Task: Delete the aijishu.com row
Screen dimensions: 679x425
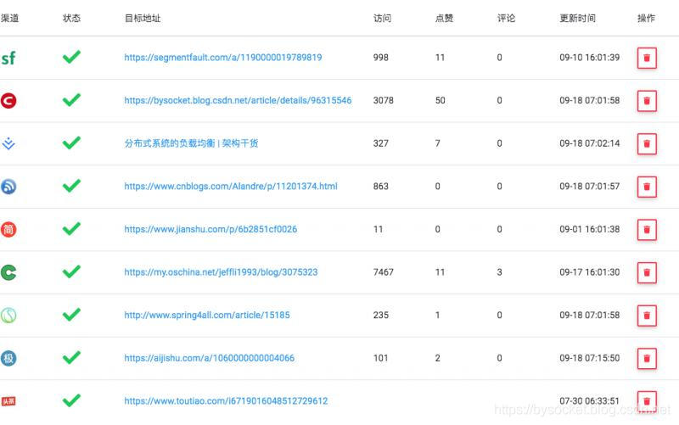Action: pyautogui.click(x=647, y=358)
